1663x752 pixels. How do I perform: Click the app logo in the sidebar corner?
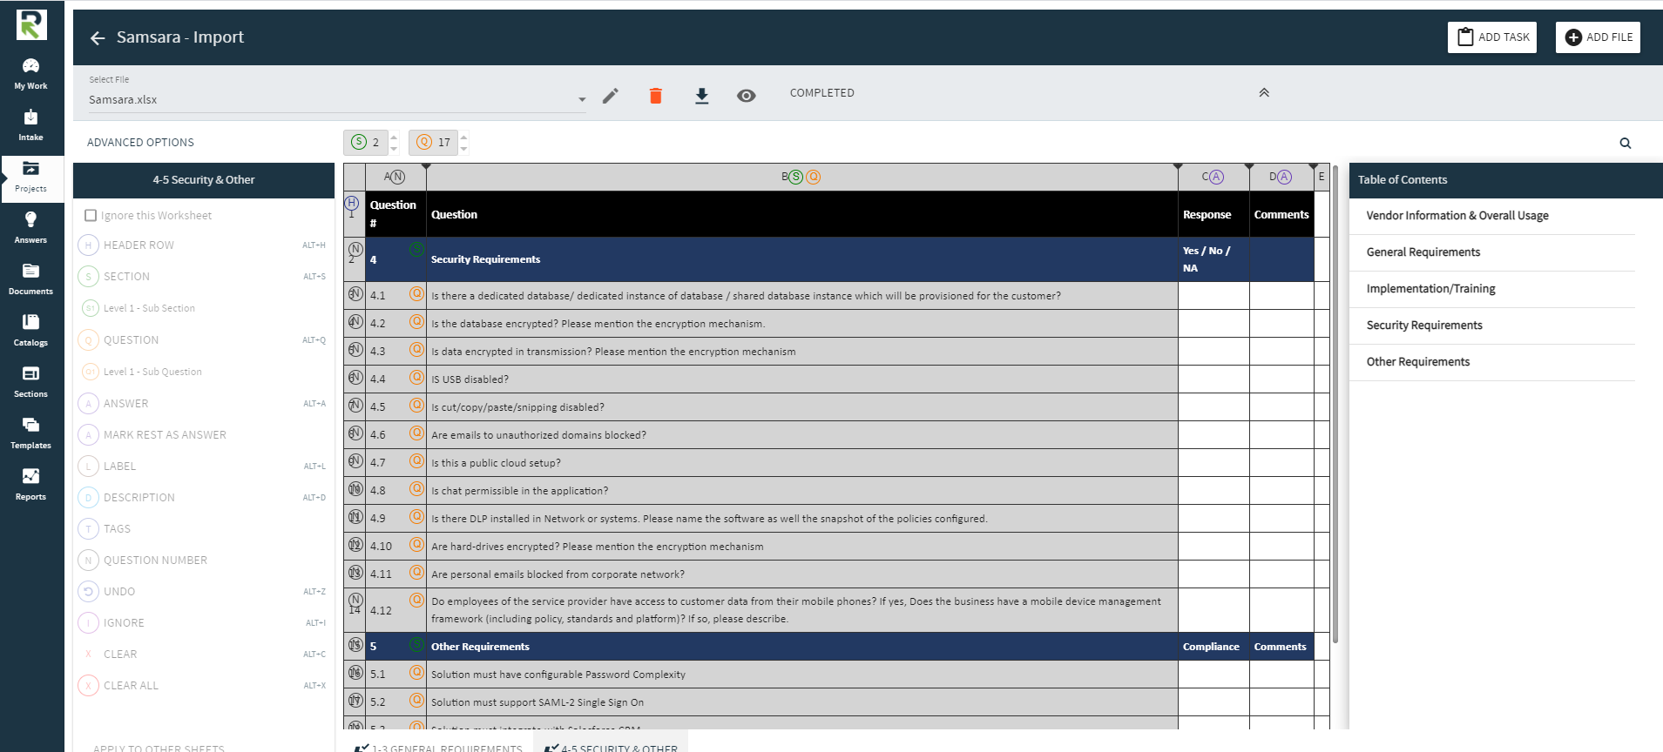click(31, 24)
